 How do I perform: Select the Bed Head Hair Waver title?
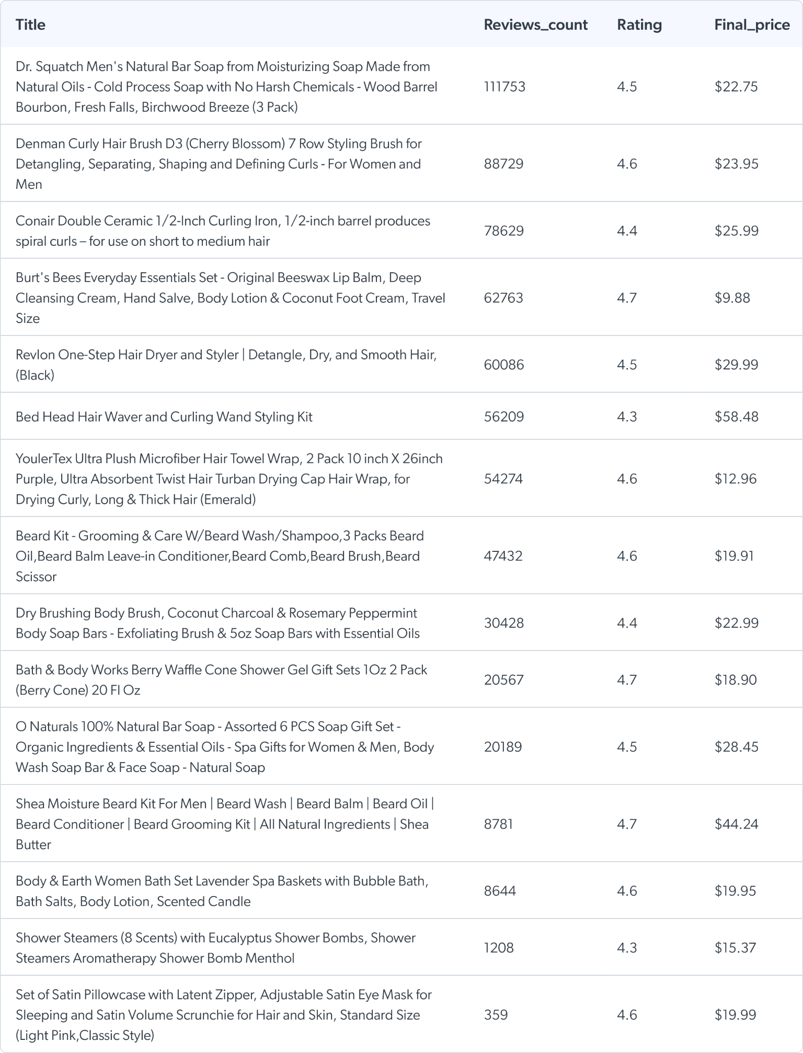coord(164,417)
